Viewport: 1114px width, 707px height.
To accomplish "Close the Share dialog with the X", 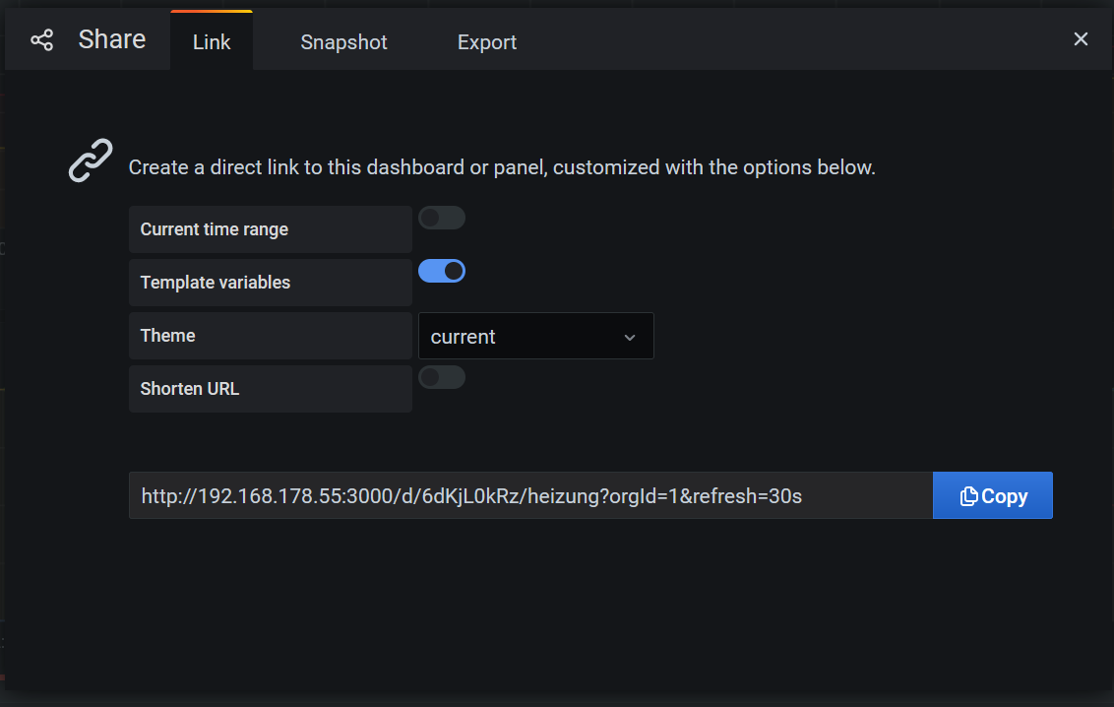I will coord(1081,39).
